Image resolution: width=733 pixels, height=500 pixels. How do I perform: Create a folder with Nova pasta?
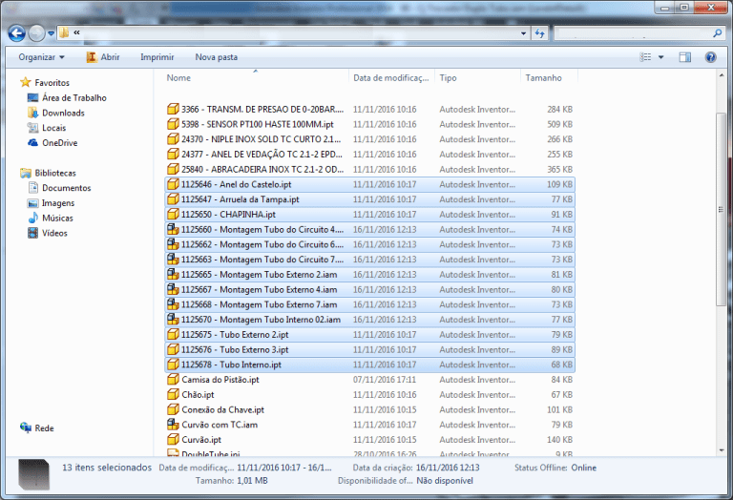pos(217,57)
